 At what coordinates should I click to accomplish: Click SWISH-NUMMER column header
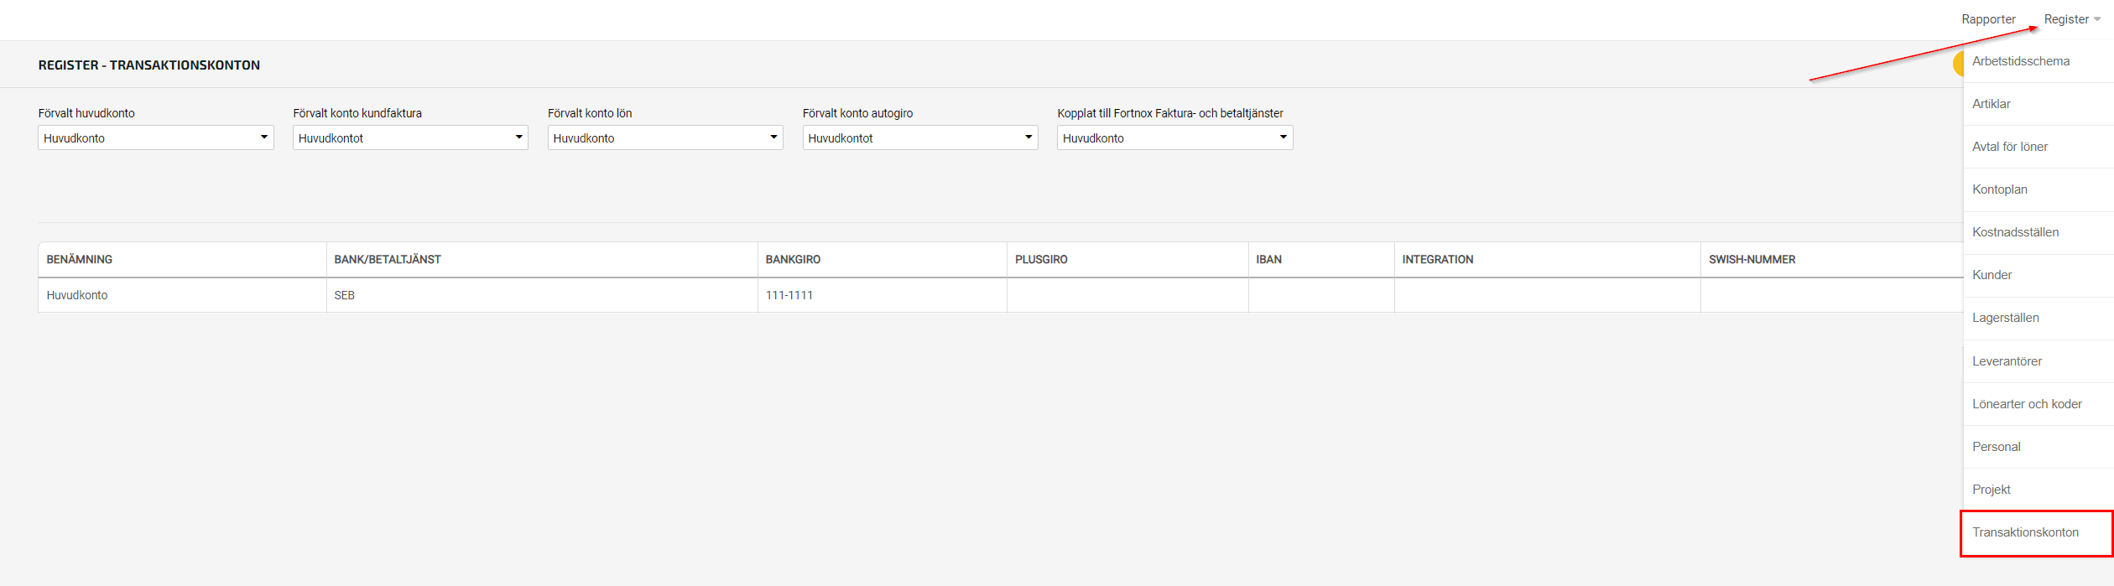tap(1832, 260)
